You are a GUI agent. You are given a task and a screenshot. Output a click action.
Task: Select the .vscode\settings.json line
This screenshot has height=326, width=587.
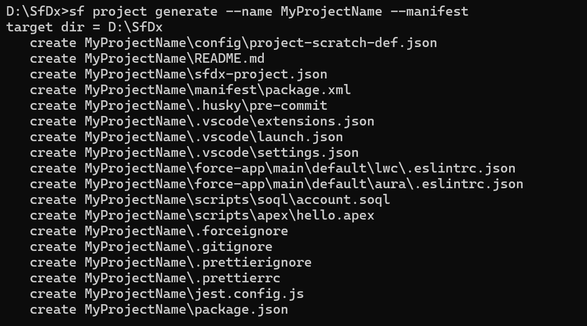pos(221,152)
